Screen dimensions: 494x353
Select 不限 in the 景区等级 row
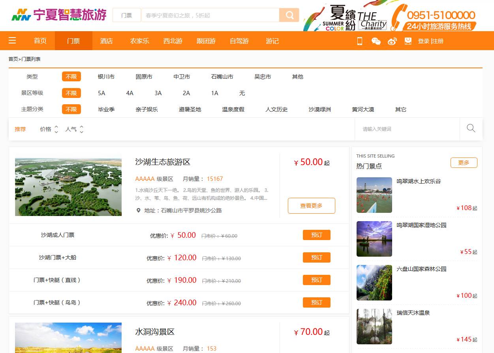[x=71, y=93]
